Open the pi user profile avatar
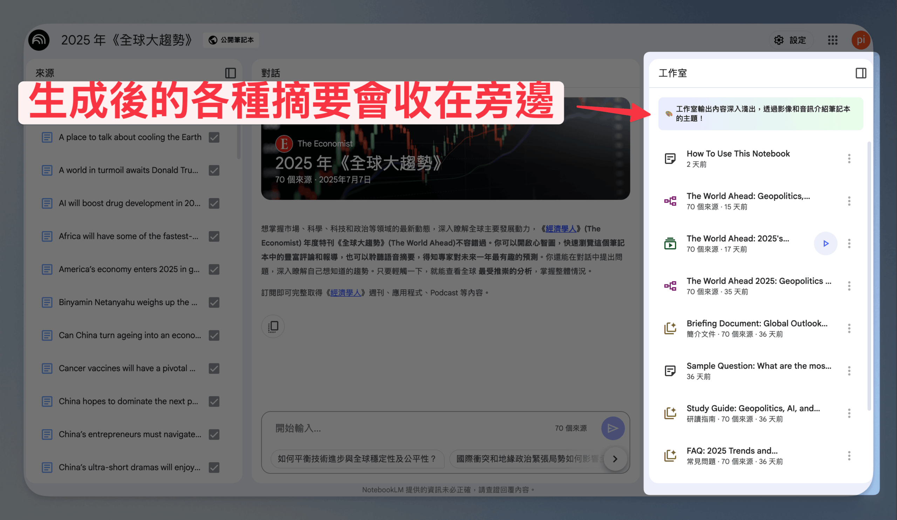Viewport: 897px width, 520px height. point(861,40)
